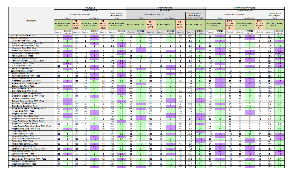Select the Total US - Multi Outlet + Conv row
The image size is (288, 175).
click(22, 36)
